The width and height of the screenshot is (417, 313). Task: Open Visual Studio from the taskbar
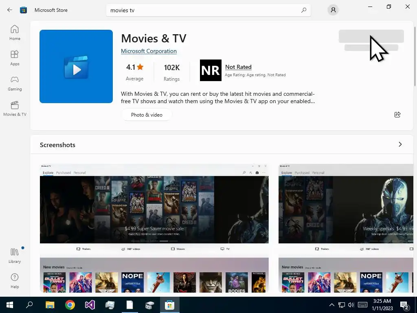click(90, 305)
